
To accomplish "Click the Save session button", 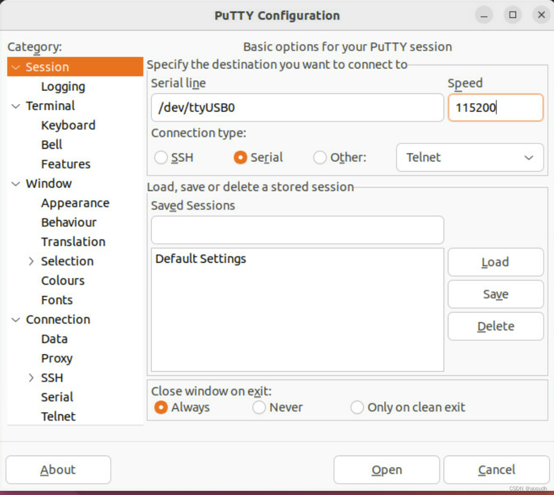I will point(495,294).
